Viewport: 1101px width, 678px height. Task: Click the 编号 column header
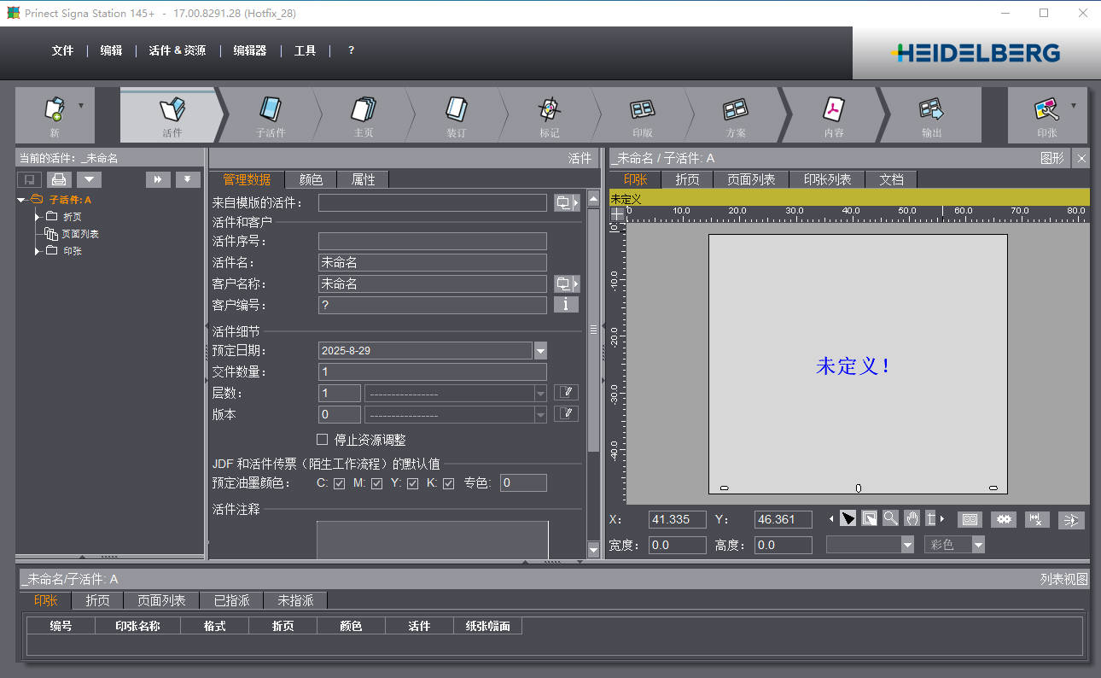coord(61,626)
